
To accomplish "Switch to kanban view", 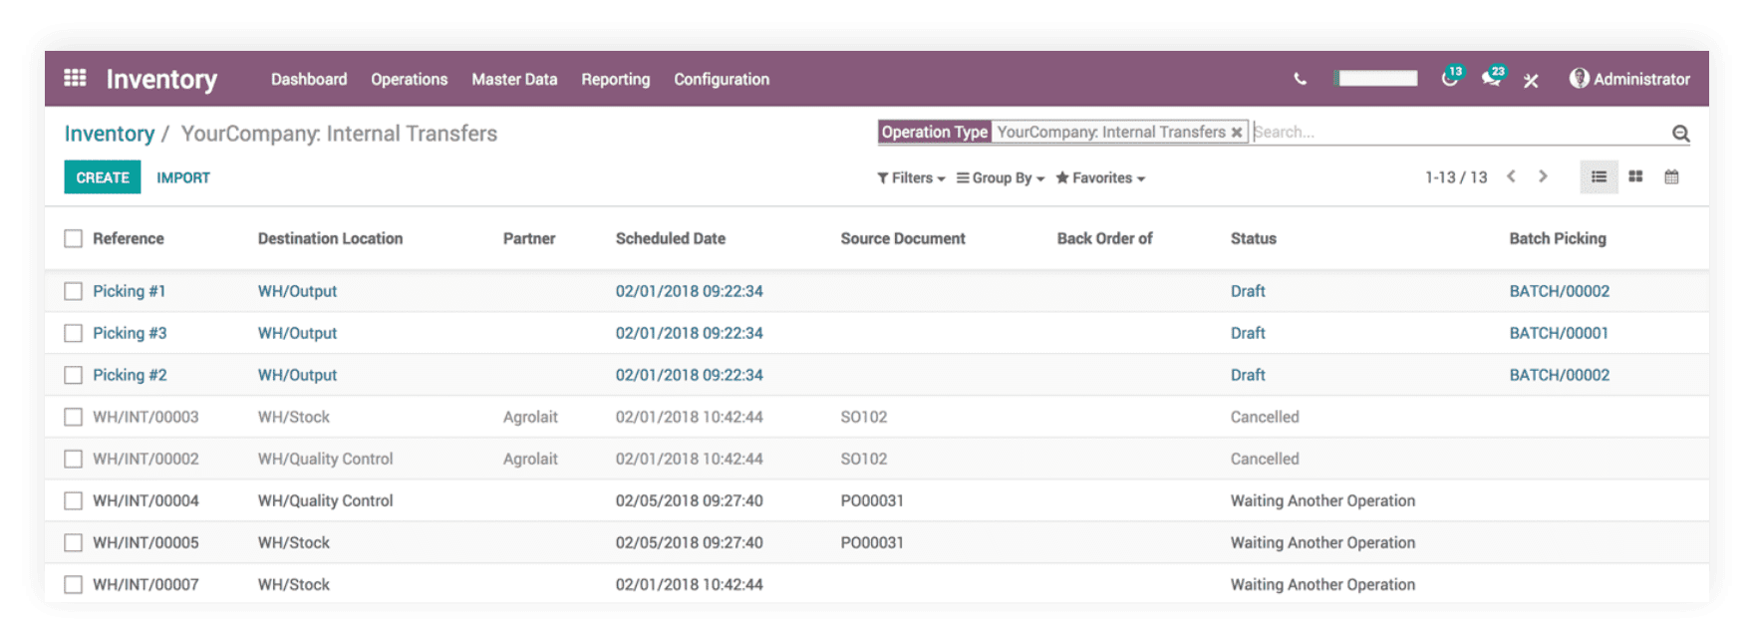I will 1635,177.
